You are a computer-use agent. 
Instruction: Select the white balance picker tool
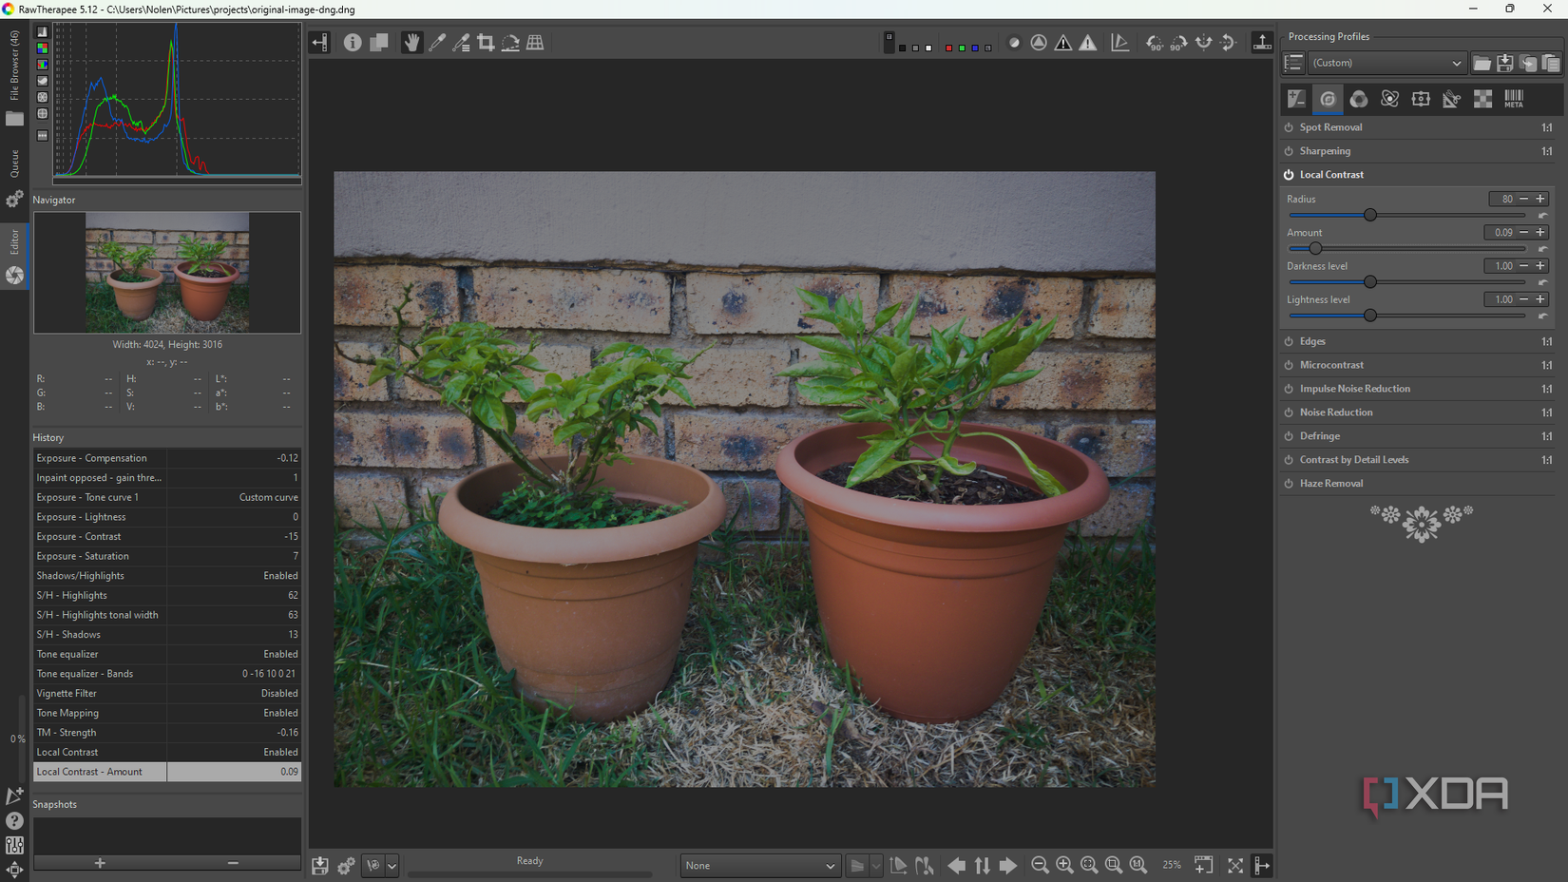coord(437,43)
